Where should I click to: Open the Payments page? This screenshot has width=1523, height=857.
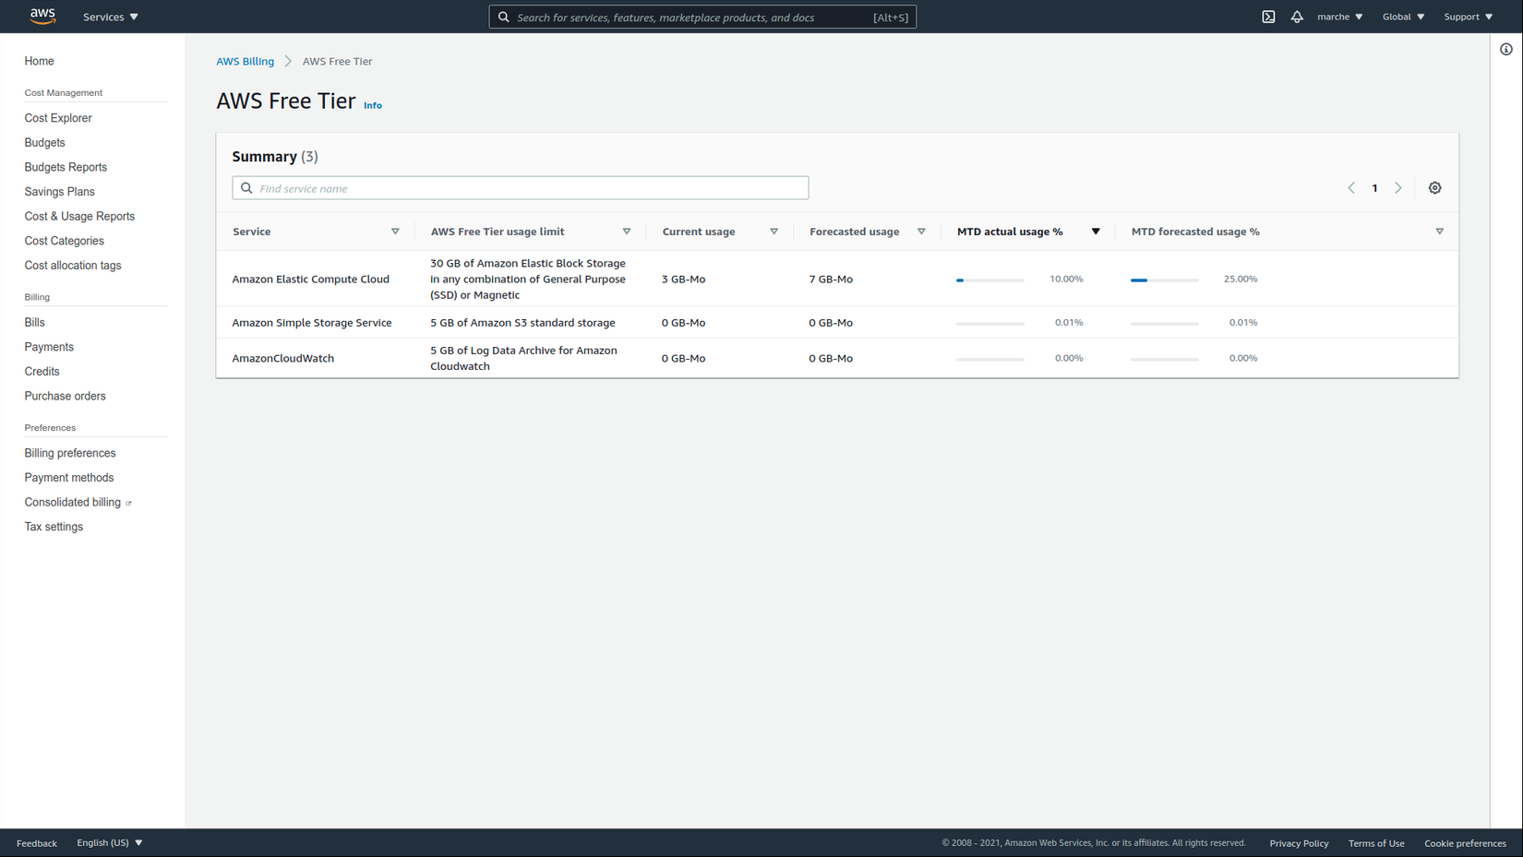tap(49, 347)
